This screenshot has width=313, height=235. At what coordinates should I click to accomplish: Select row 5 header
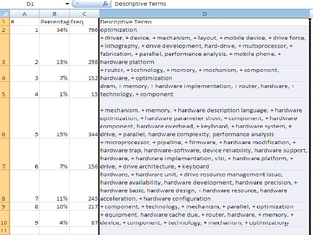click(5, 90)
